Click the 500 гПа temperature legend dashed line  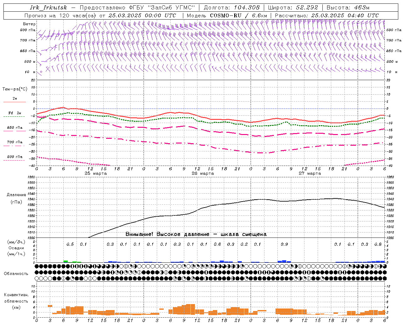tap(14, 160)
